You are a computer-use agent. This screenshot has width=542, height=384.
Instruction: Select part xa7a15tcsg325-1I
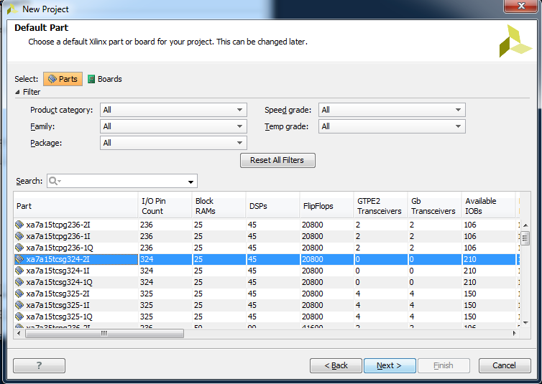tap(58, 305)
